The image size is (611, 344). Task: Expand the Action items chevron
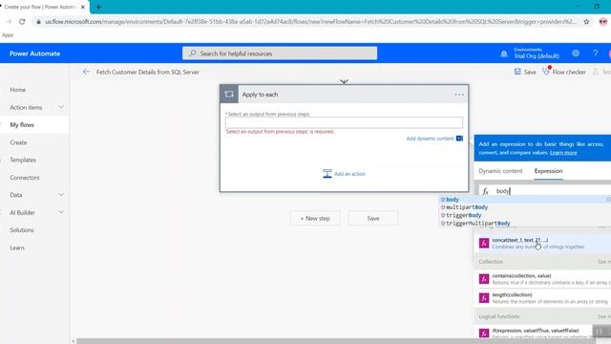(61, 107)
